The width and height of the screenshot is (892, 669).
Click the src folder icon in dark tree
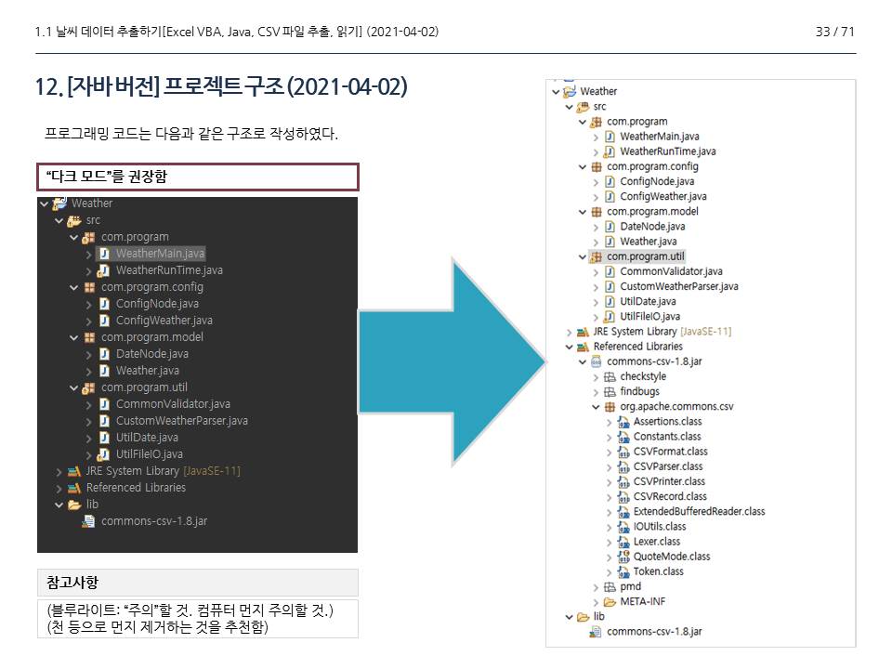(x=74, y=220)
